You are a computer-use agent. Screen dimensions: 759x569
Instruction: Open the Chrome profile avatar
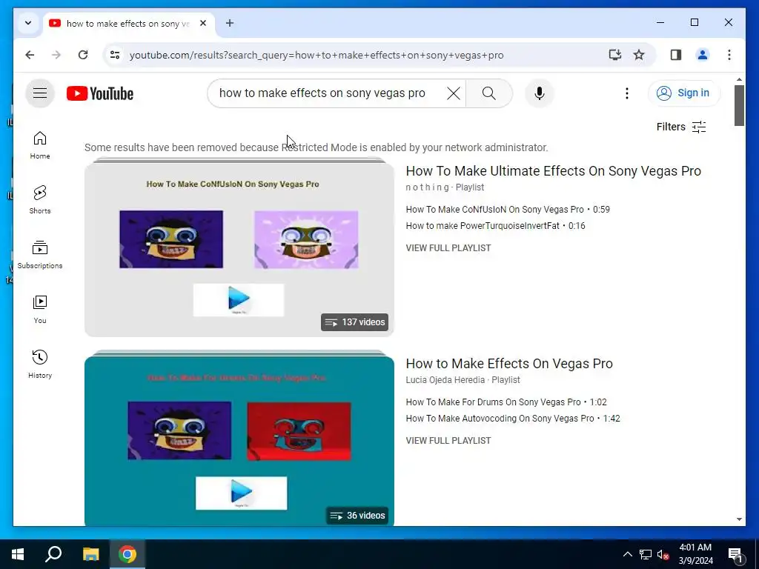coord(703,55)
